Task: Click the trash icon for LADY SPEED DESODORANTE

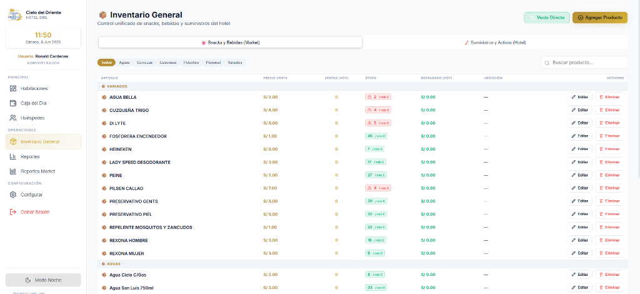Action: (x=601, y=163)
